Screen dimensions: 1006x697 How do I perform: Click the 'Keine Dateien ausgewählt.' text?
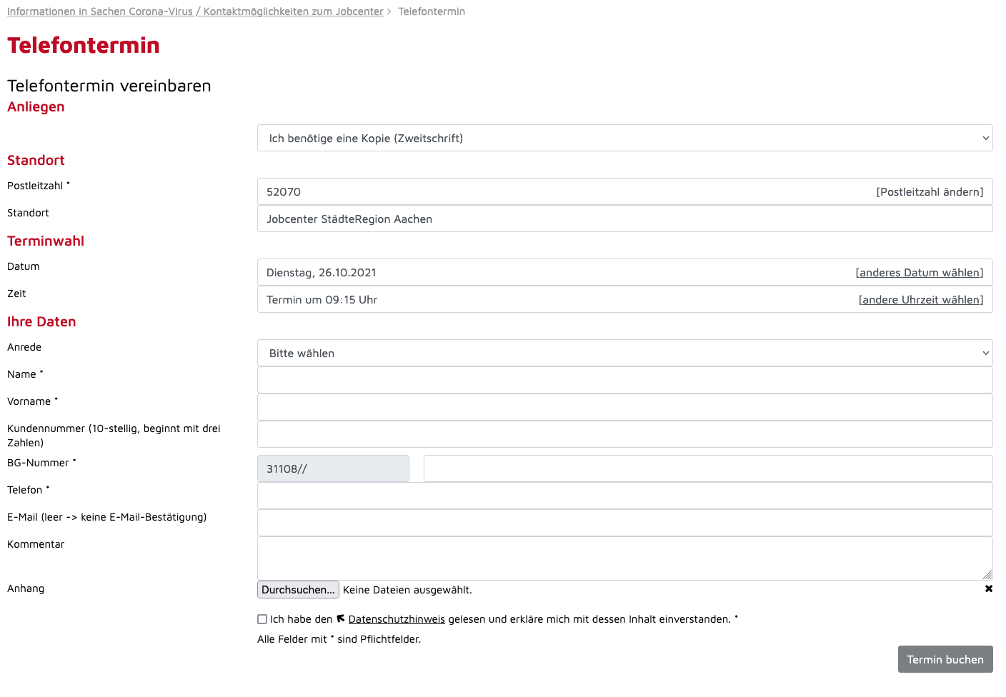[x=407, y=590]
